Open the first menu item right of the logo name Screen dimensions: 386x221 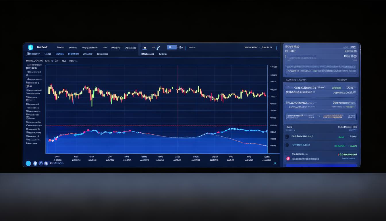(60, 47)
